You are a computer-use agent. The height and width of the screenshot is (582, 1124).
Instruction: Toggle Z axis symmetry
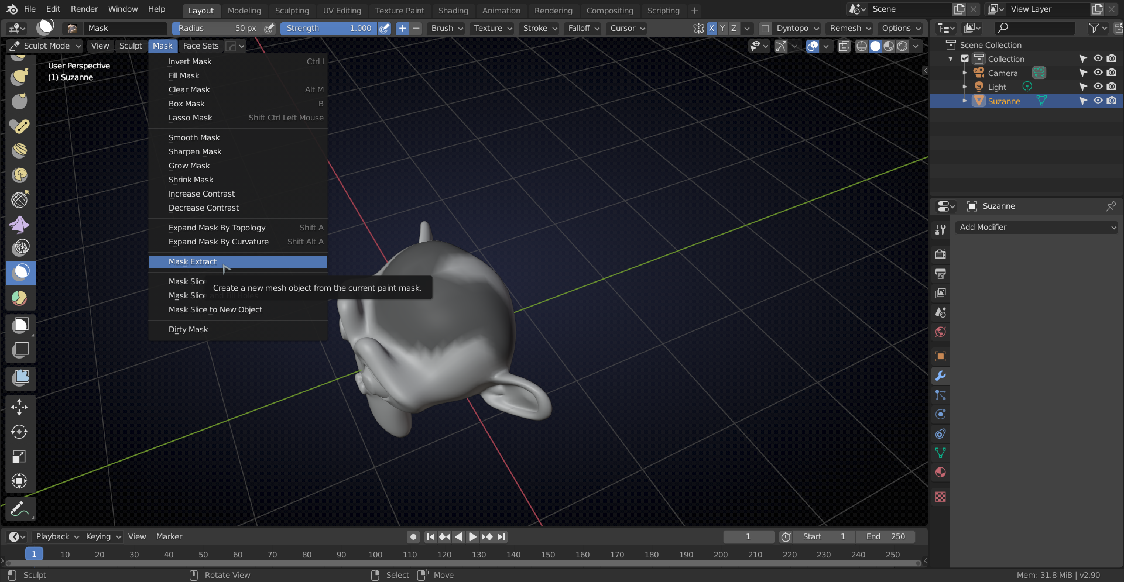[x=734, y=28]
